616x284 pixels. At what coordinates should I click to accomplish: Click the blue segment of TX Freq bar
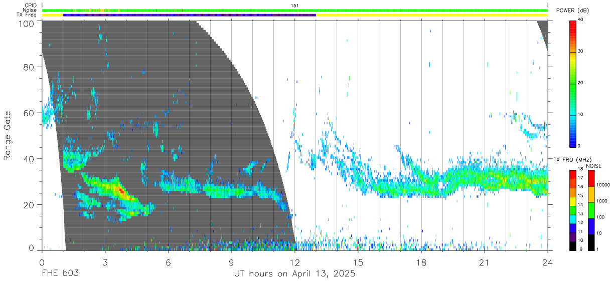(189, 15)
